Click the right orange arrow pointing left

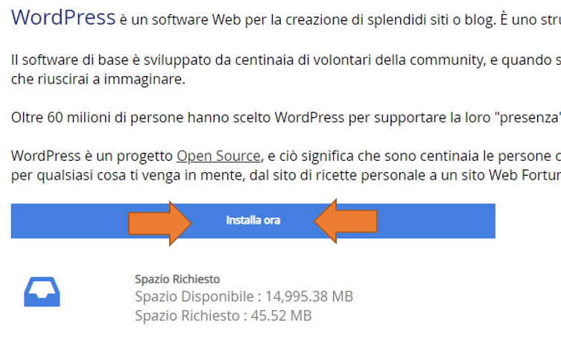346,221
